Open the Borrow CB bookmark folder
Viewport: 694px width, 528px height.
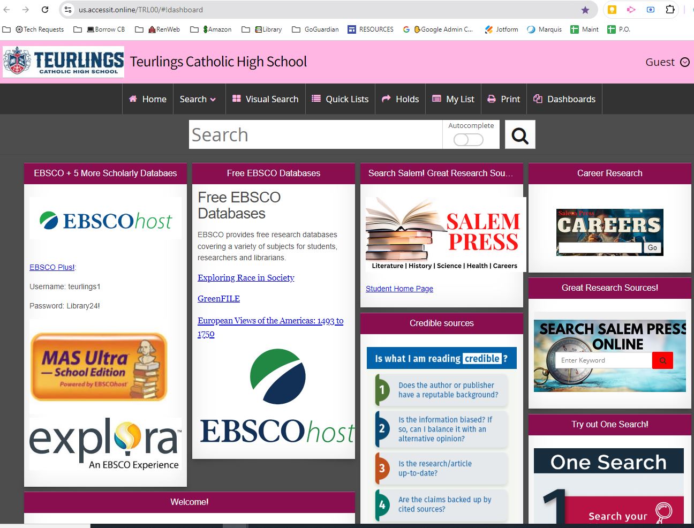pyautogui.click(x=100, y=29)
